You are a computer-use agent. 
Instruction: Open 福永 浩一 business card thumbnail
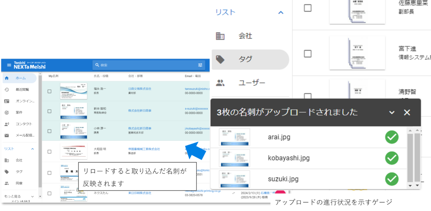74,91
